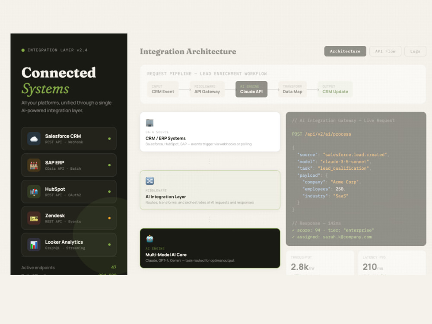The height and width of the screenshot is (324, 432).
Task: Click the HubSpot mailbox icon
Action: pyautogui.click(x=34, y=191)
